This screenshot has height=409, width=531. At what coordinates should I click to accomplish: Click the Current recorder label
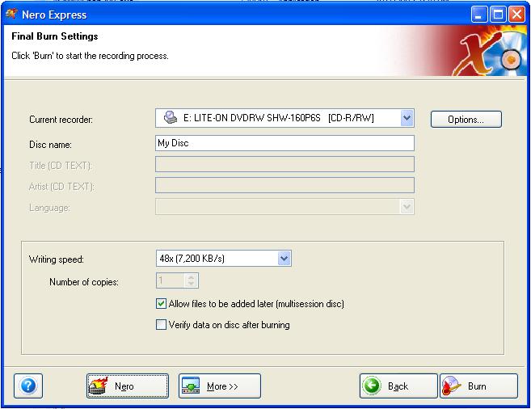click(x=61, y=120)
